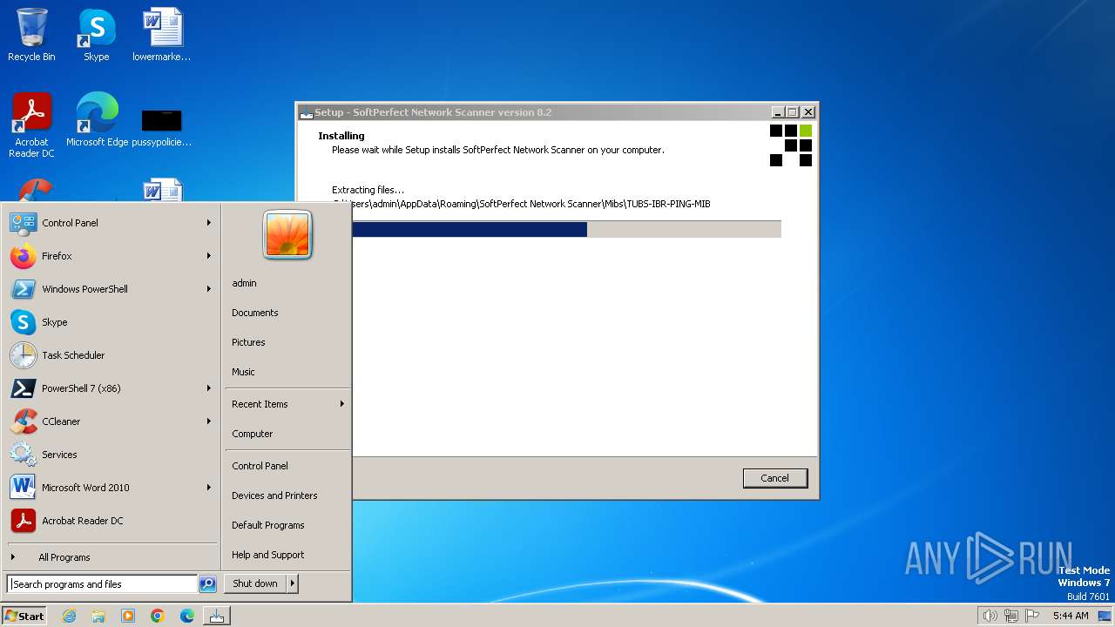The image size is (1115, 627).
Task: Click the Microsoft Word 2010 icon
Action: 24,488
